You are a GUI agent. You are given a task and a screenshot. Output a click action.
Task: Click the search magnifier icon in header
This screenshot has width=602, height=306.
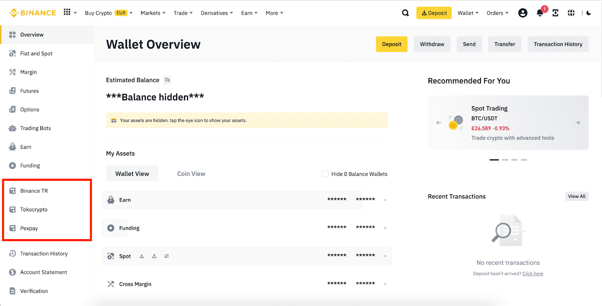405,13
